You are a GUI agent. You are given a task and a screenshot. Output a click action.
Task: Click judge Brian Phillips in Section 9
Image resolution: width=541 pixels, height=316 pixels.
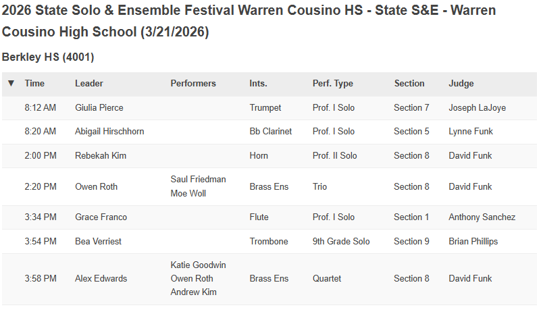pyautogui.click(x=473, y=242)
